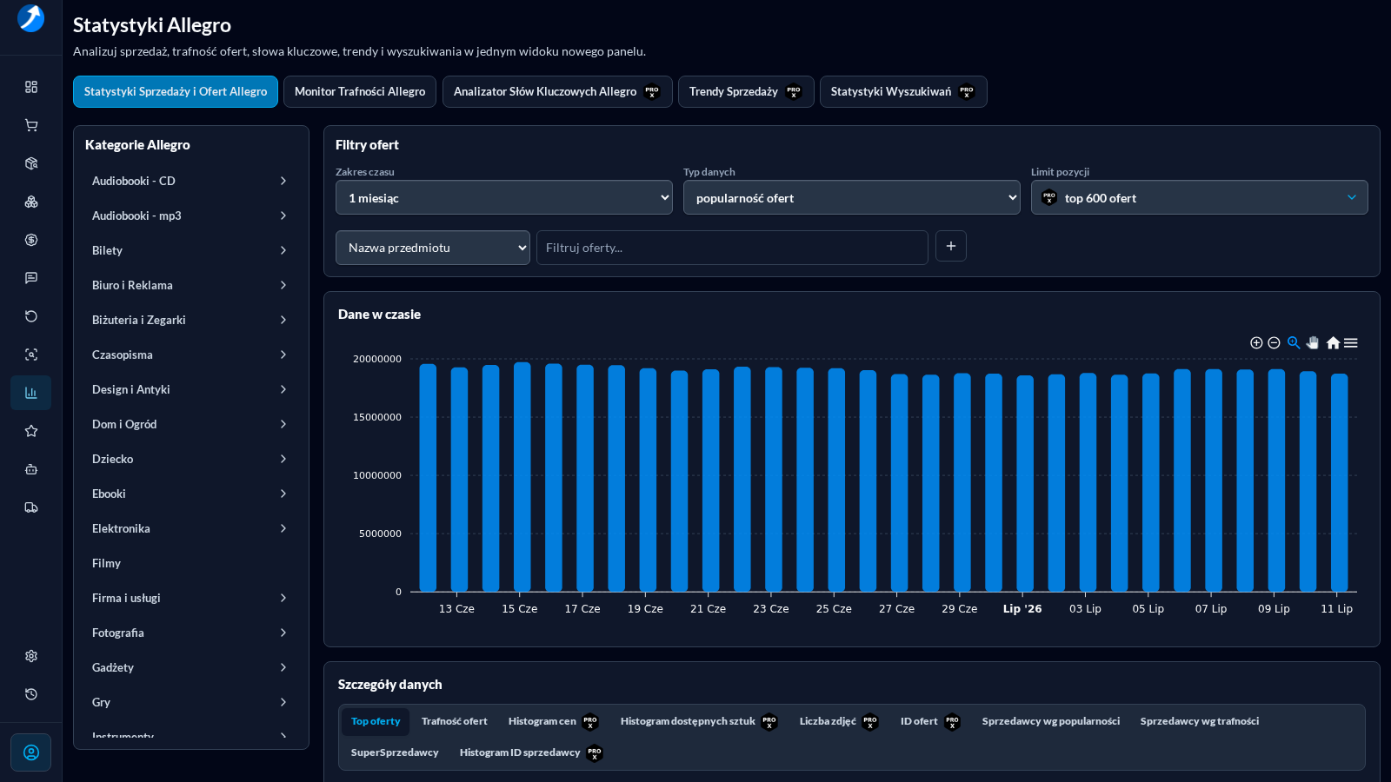Open the chart hamburger menu icon
This screenshot has width=1391, height=782.
[1351, 343]
